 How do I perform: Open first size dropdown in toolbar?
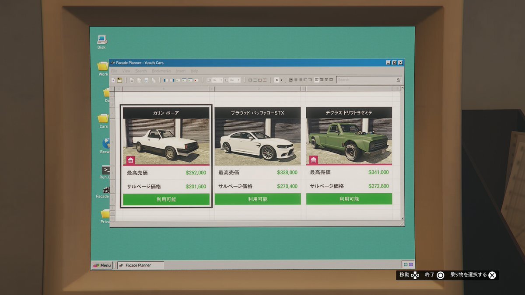point(215,80)
